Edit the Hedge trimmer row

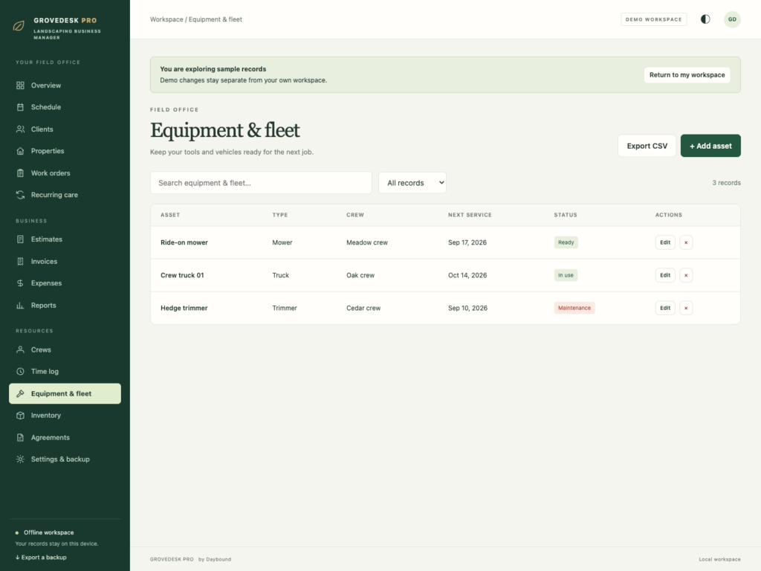pyautogui.click(x=665, y=308)
